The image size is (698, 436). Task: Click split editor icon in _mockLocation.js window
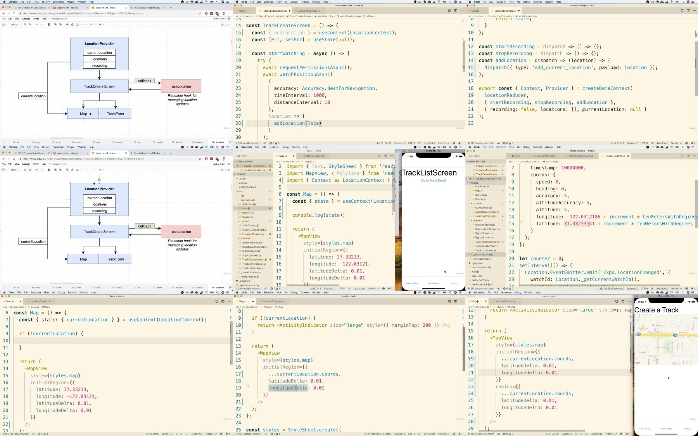tap(688, 156)
